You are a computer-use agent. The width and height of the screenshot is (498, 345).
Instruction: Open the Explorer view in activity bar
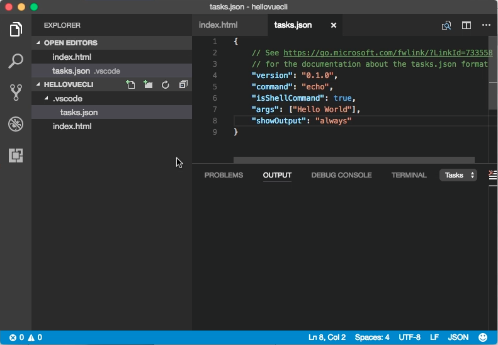pyautogui.click(x=16, y=29)
